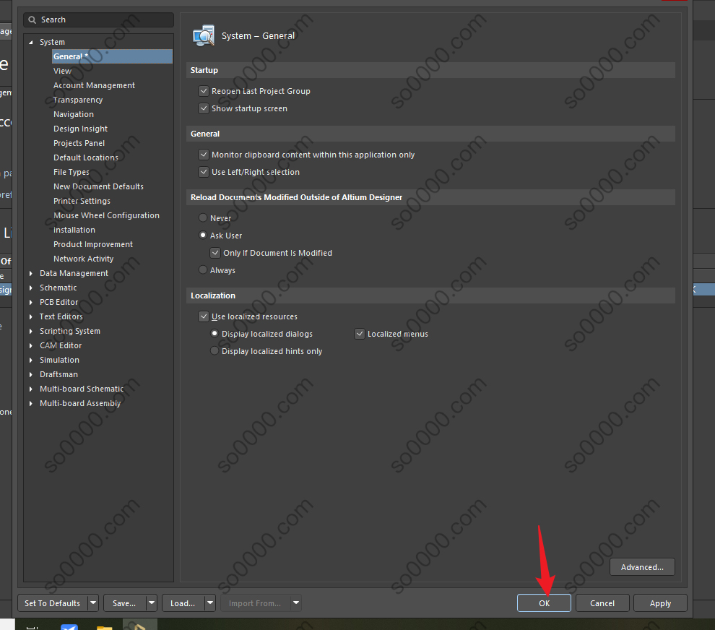Screen dimensions: 715x630
Task: Open New Document Defaults page
Action: pos(98,186)
